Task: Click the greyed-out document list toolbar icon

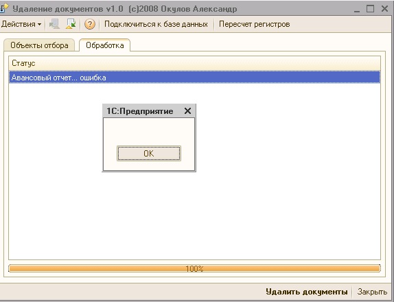Action: (x=54, y=24)
